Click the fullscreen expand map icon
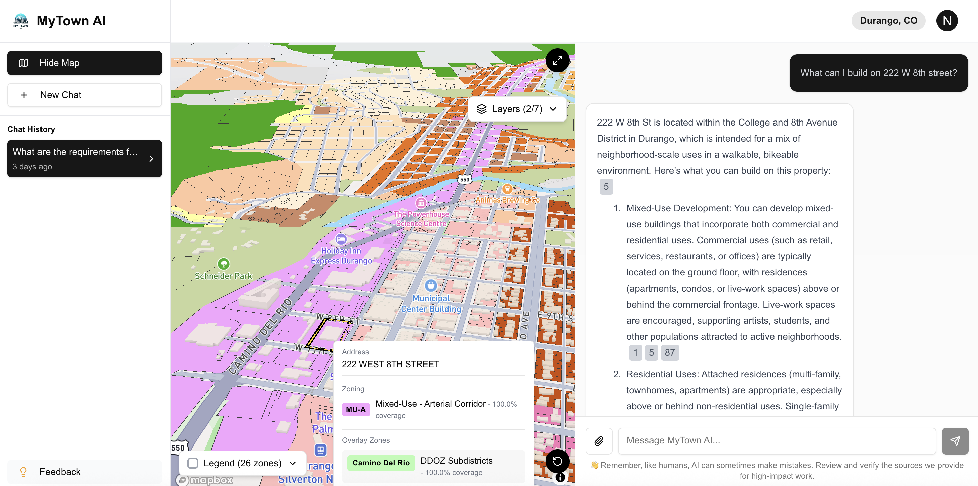Screen dimensions: 978x486 tap(557, 60)
